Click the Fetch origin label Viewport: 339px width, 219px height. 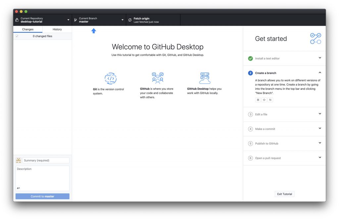(141, 18)
